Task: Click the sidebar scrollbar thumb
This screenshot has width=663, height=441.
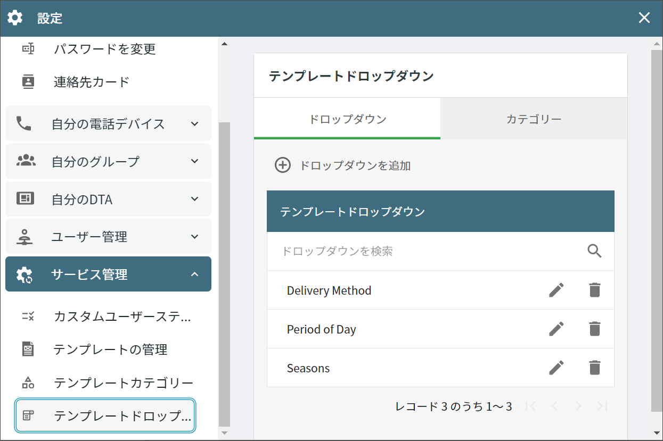Action: coord(225,274)
